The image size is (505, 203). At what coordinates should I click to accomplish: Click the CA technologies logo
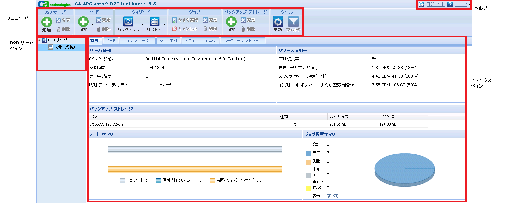(x=54, y=4)
